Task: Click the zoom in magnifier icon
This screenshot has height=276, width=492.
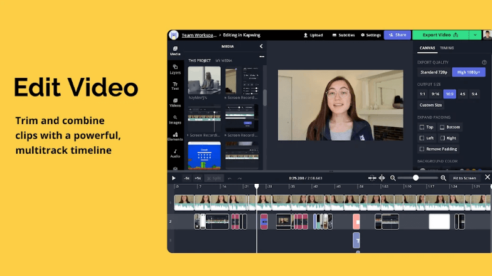Action: (444, 178)
